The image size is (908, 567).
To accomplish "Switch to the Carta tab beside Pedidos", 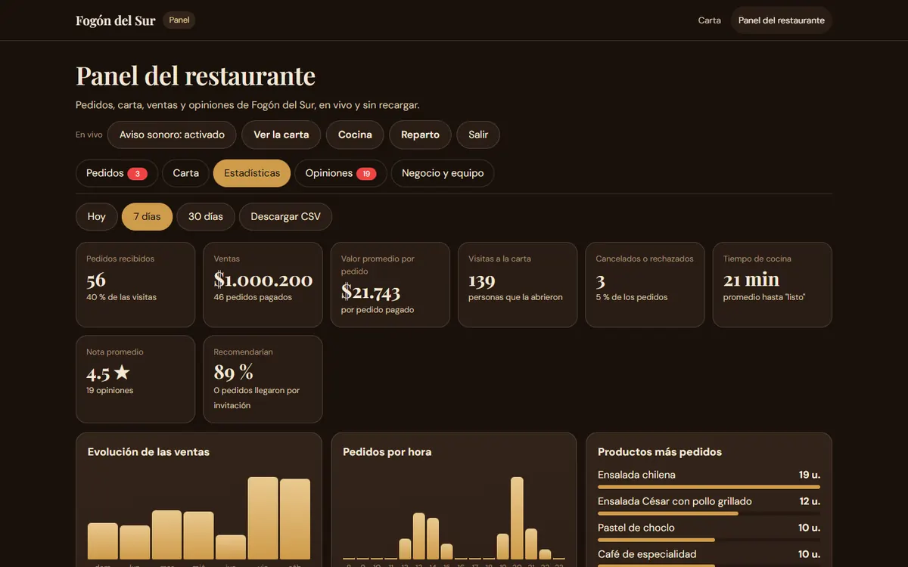I will 185,173.
